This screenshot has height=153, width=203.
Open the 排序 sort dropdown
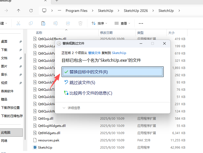pyautogui.click(x=99, y=24)
